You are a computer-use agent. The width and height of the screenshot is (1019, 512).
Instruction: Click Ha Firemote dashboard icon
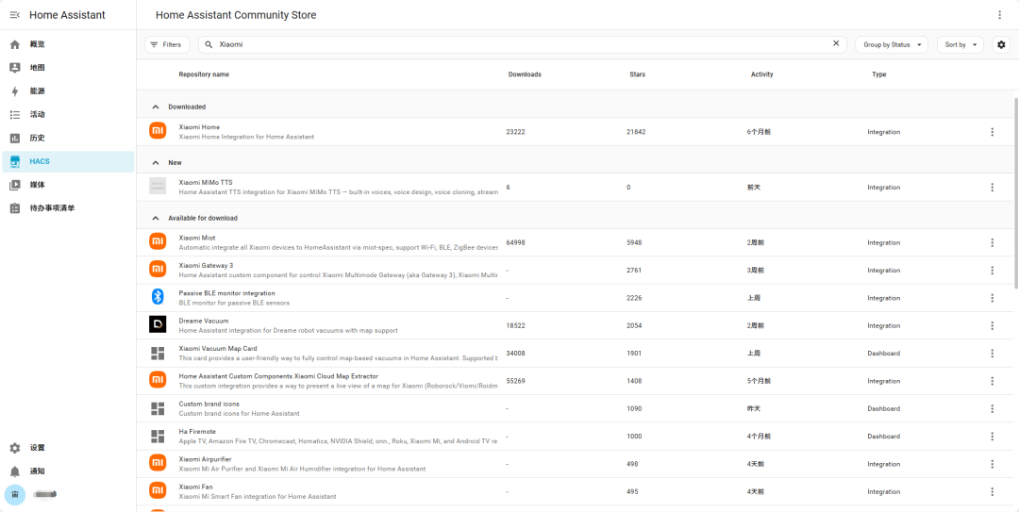click(158, 436)
